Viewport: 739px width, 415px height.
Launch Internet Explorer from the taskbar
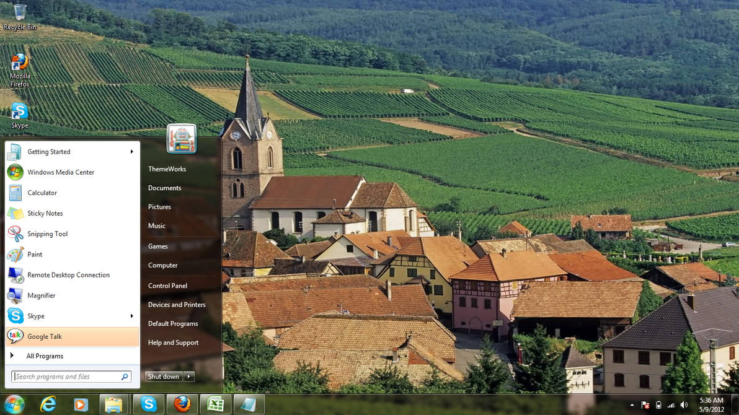tap(48, 404)
